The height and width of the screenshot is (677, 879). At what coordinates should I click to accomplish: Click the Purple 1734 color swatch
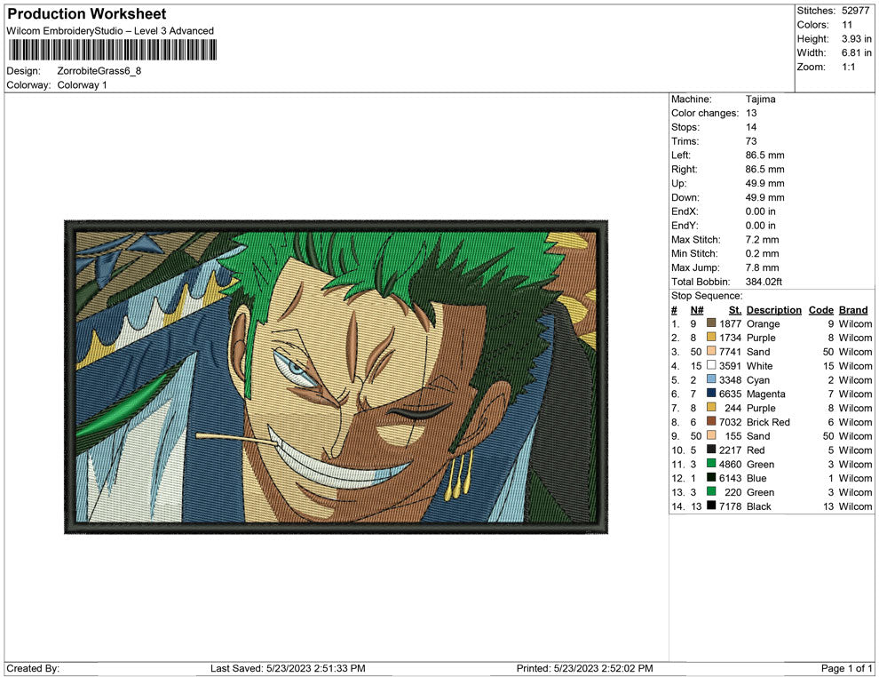tap(711, 337)
